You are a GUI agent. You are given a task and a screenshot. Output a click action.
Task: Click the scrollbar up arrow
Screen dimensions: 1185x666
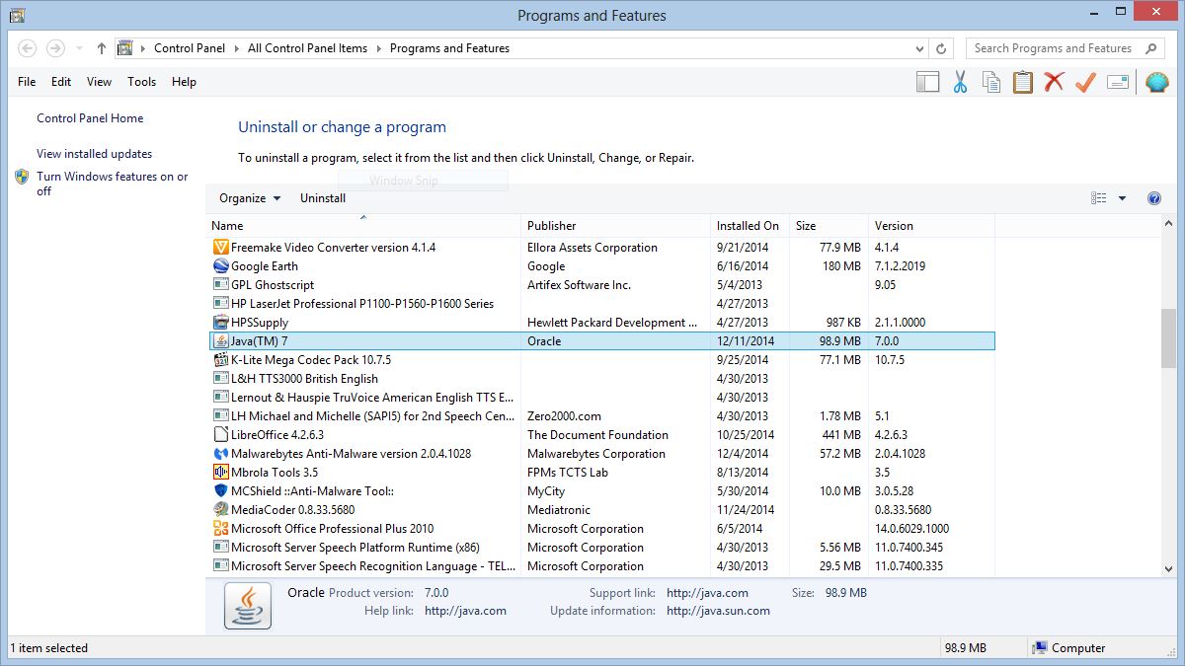pos(1169,224)
